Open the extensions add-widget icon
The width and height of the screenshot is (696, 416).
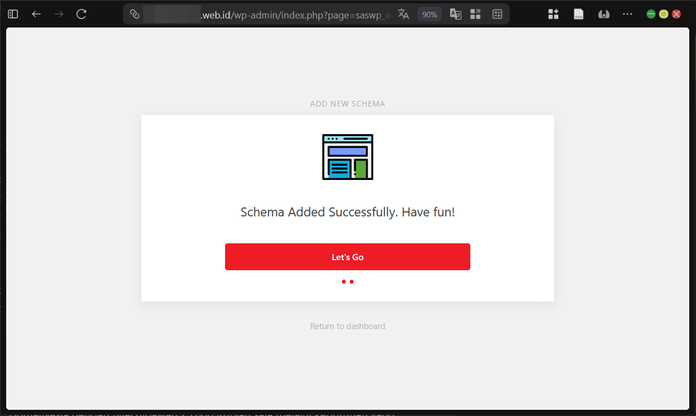[553, 14]
